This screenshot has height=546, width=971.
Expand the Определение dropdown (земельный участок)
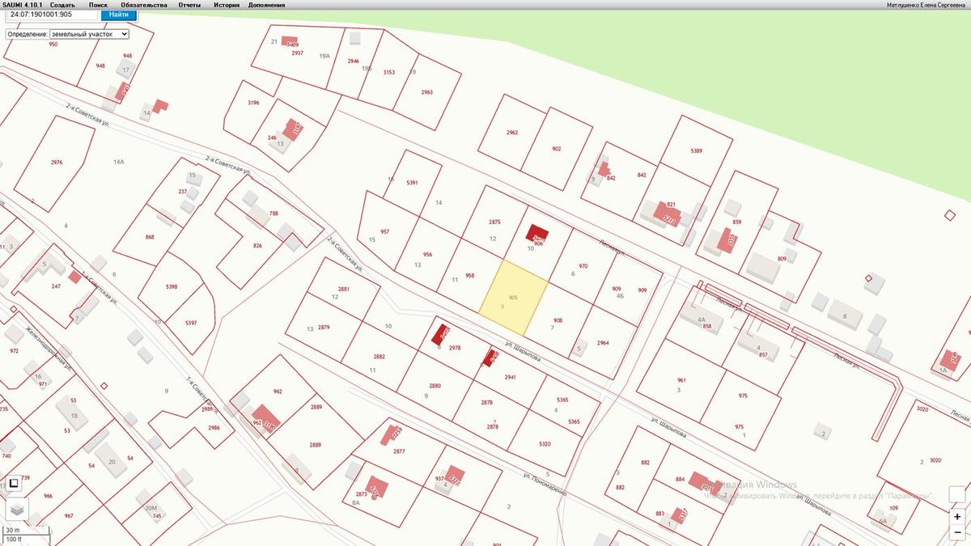tap(89, 35)
